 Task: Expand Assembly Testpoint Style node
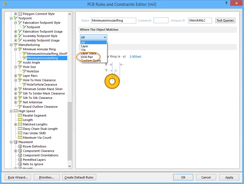(x=15, y=36)
